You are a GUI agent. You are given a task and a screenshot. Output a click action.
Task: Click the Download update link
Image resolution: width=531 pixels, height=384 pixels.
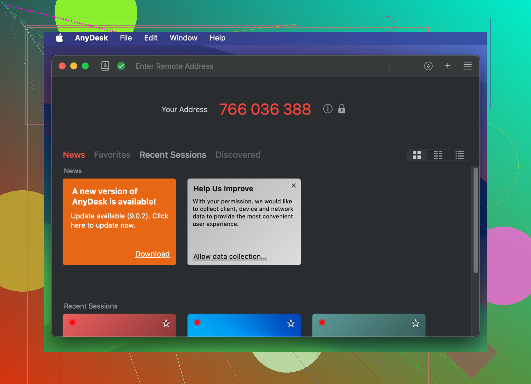coord(152,254)
